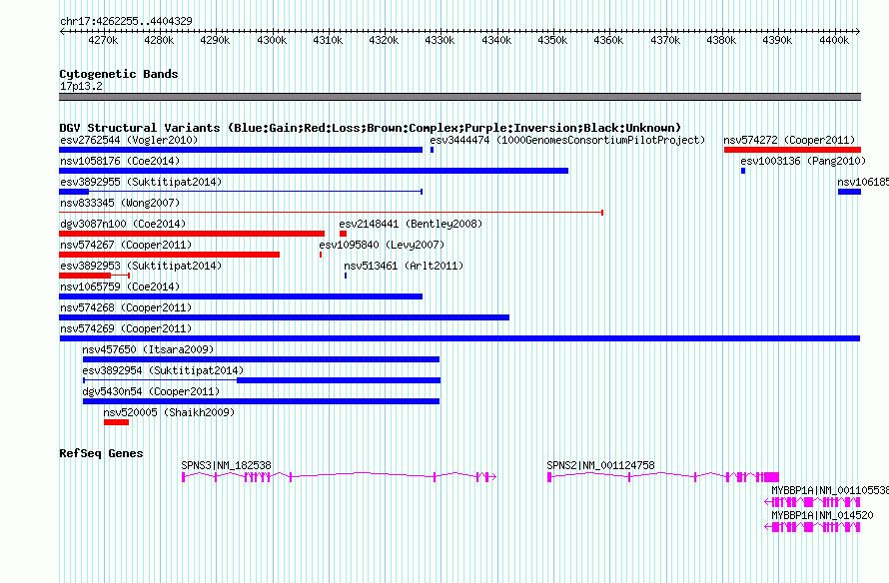Open nsv1058176 (Coe2014) variant label
Image resolution: width=889 pixels, height=583 pixels.
click(x=120, y=161)
